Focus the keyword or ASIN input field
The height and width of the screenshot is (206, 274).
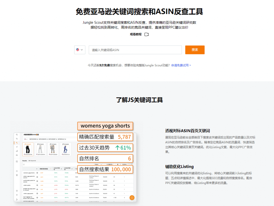click(135, 50)
